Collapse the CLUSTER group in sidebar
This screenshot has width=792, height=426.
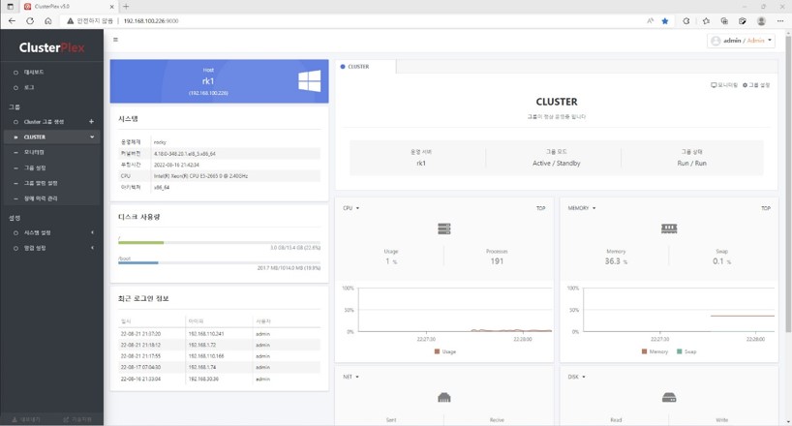click(x=92, y=137)
